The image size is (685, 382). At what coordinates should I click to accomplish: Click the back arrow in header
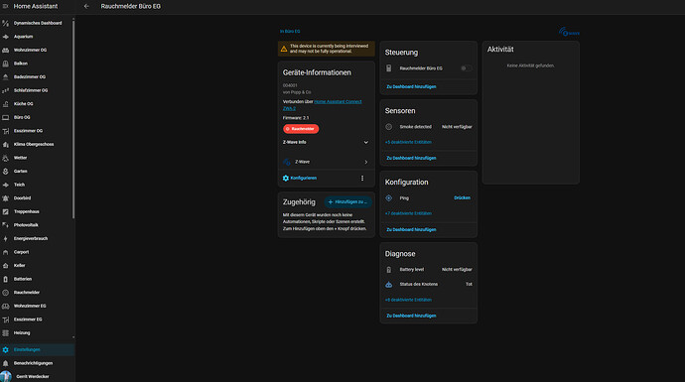[86, 6]
